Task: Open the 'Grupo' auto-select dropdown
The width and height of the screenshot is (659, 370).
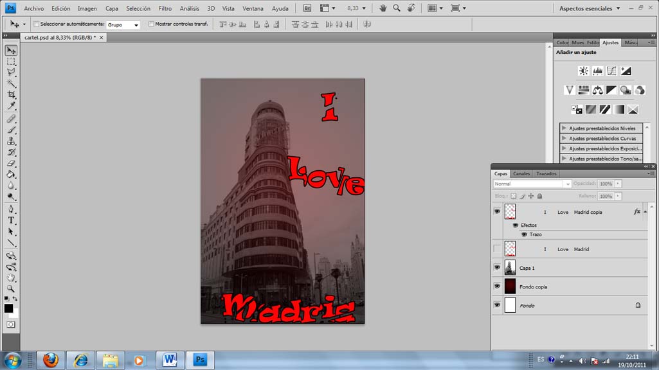Action: [x=123, y=24]
